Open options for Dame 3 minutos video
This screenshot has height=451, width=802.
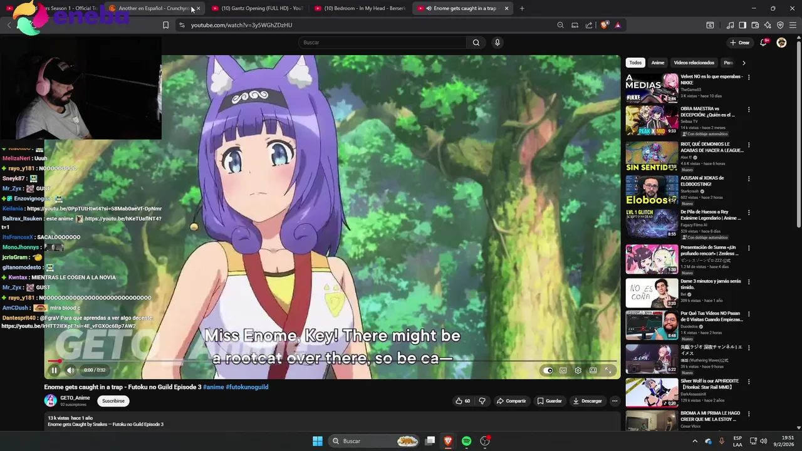pyautogui.click(x=749, y=283)
